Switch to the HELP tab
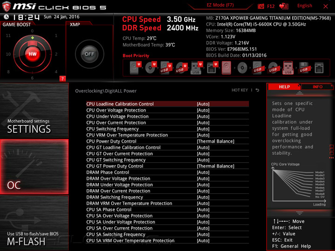 [284, 86]
